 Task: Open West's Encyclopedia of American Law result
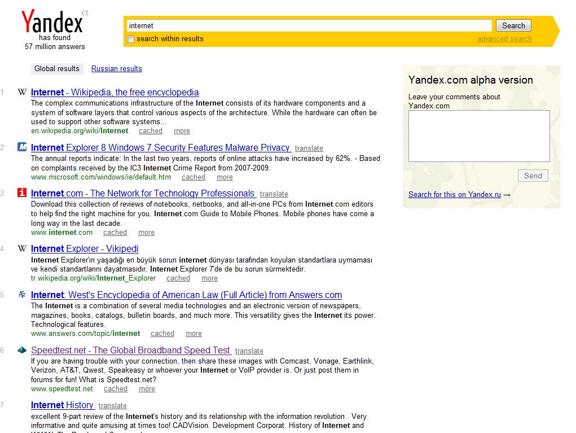187,295
